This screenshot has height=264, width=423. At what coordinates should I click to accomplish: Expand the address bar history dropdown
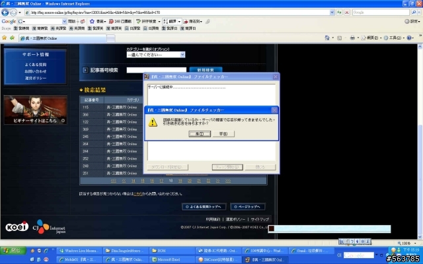click(x=332, y=13)
